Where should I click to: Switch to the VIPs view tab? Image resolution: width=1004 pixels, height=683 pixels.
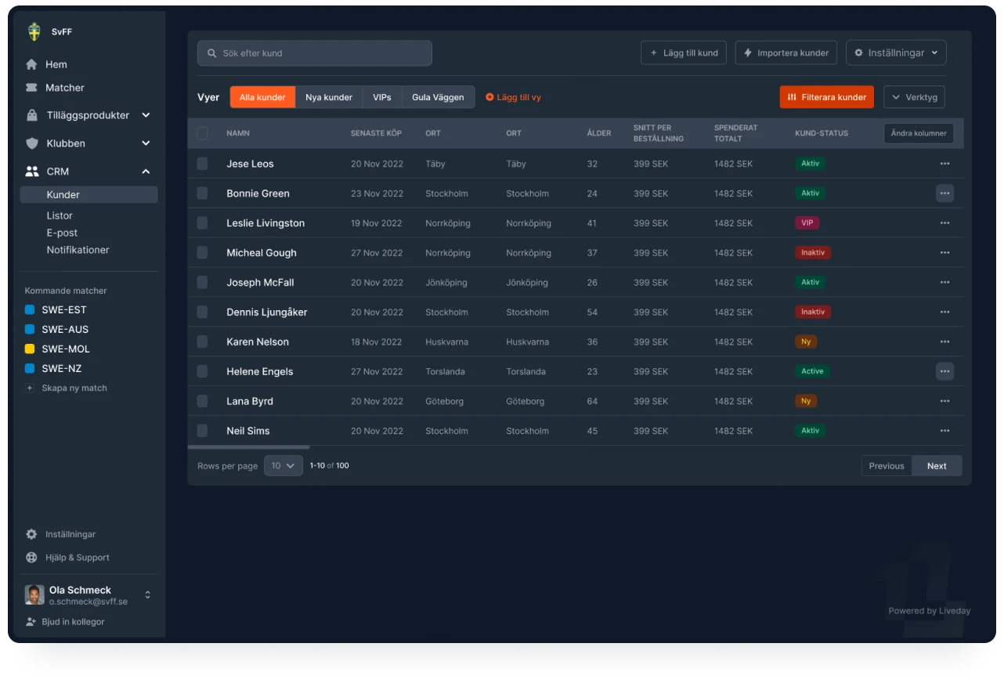click(x=382, y=97)
